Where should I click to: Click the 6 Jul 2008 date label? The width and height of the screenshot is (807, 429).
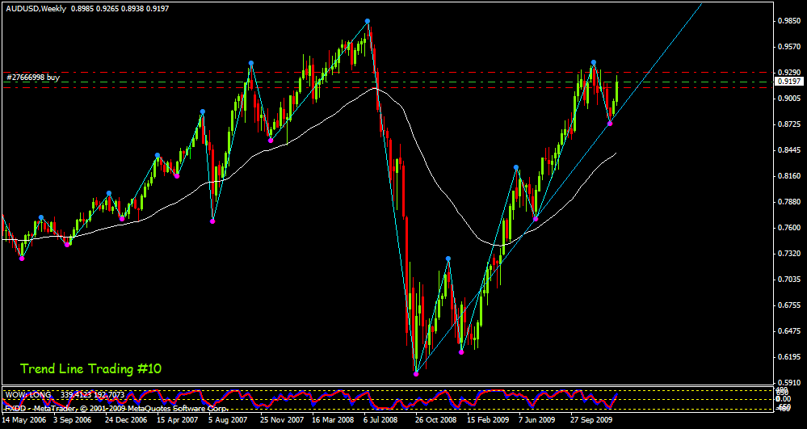pyautogui.click(x=380, y=421)
